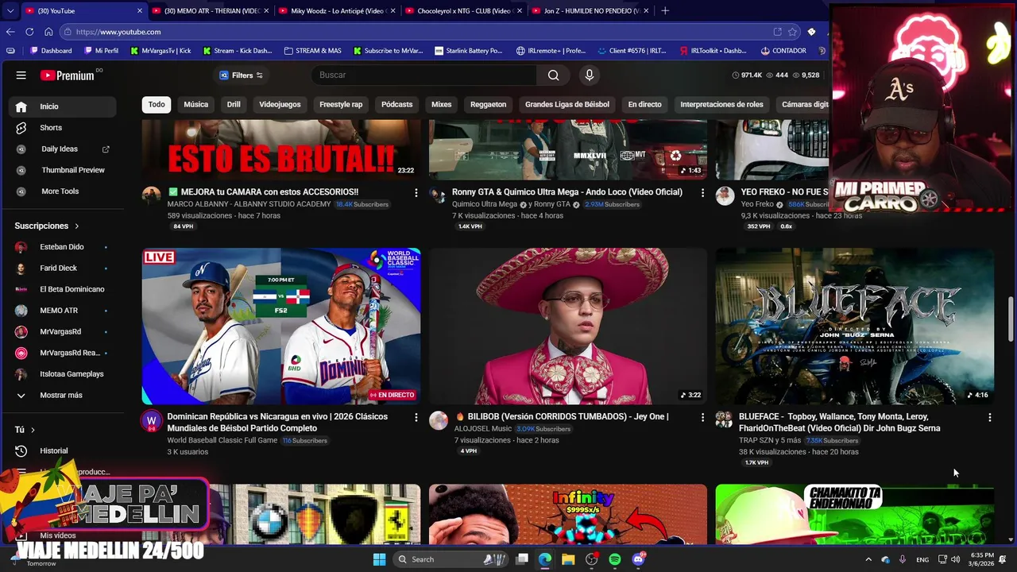Reload the page with refresh button
Image resolution: width=1017 pixels, height=572 pixels.
(29, 32)
